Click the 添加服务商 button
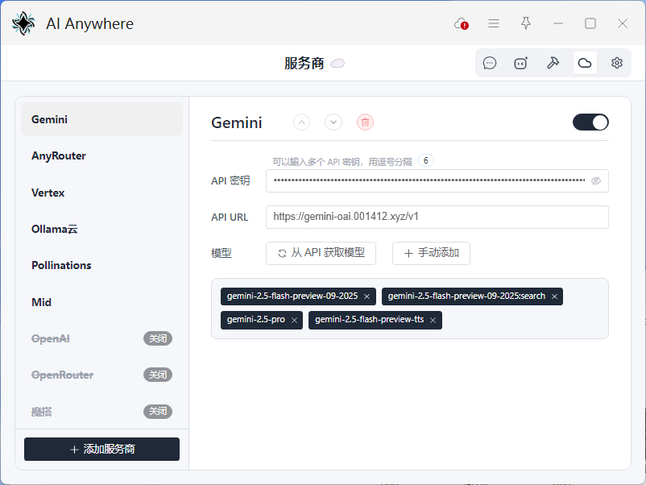This screenshot has height=485, width=646. [101, 449]
